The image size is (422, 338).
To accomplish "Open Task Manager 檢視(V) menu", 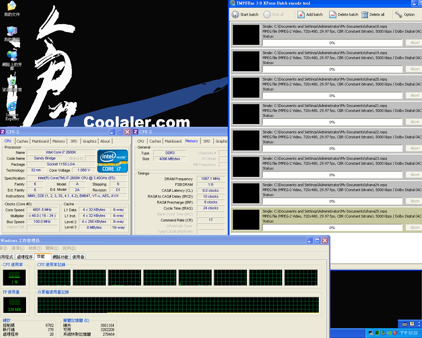I will [x=35, y=248].
